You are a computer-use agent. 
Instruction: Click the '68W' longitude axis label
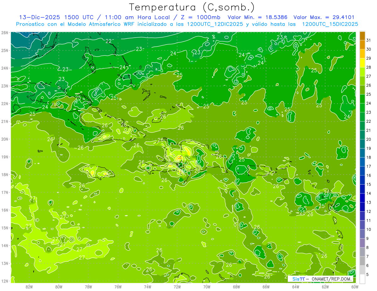[237, 287]
